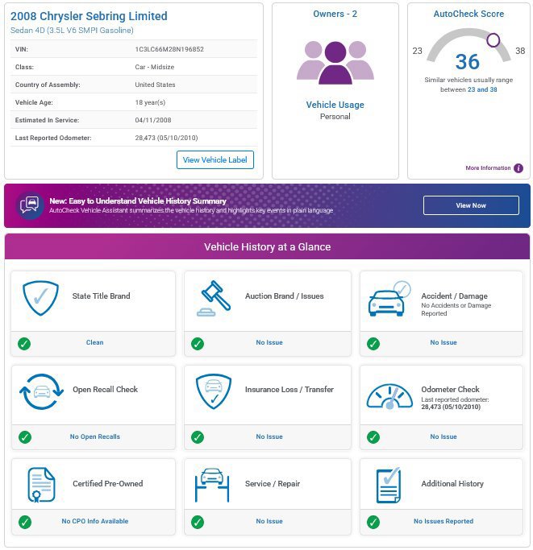Viewport: 533px width, 550px height.
Task: Click No Issue under Auction Brand / Issues
Action: (x=269, y=342)
